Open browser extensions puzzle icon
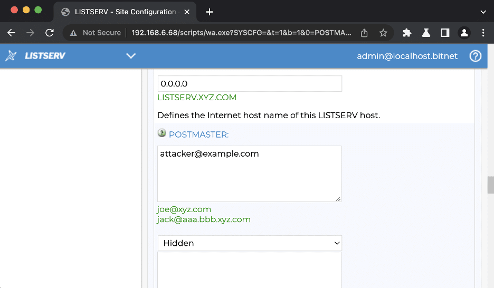 (407, 33)
